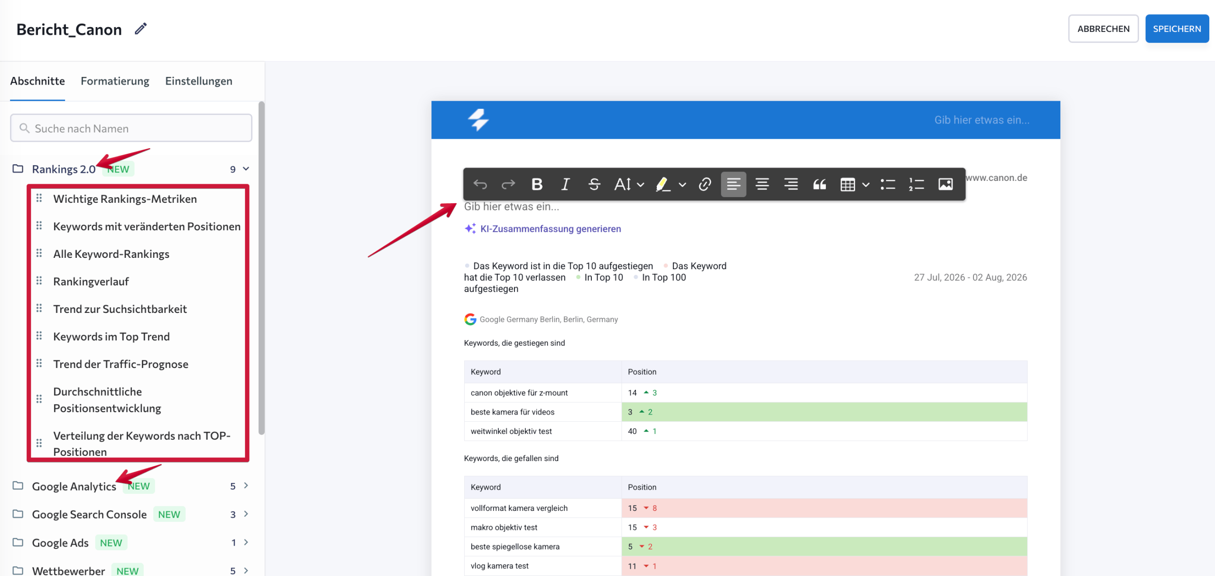Insert a block quote

820,184
